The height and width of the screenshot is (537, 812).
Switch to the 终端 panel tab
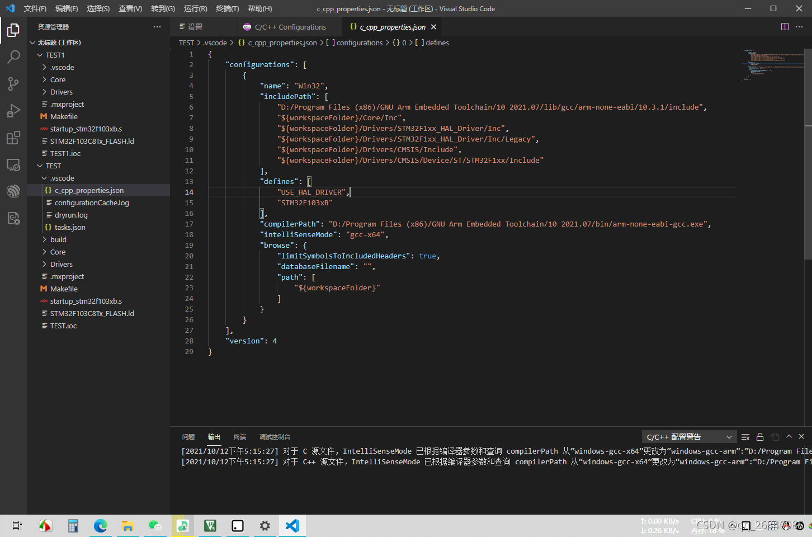[x=239, y=437]
